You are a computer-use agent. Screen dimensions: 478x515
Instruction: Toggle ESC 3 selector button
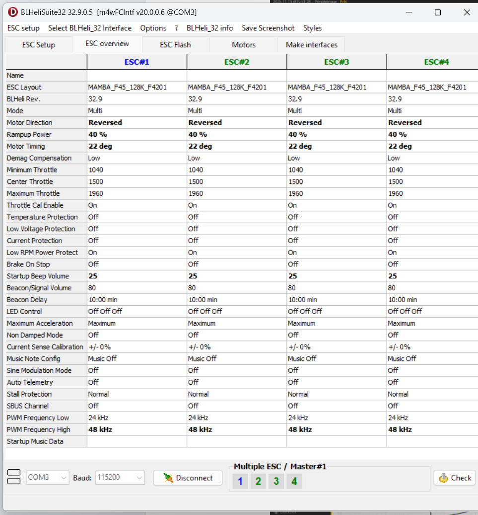(276, 481)
